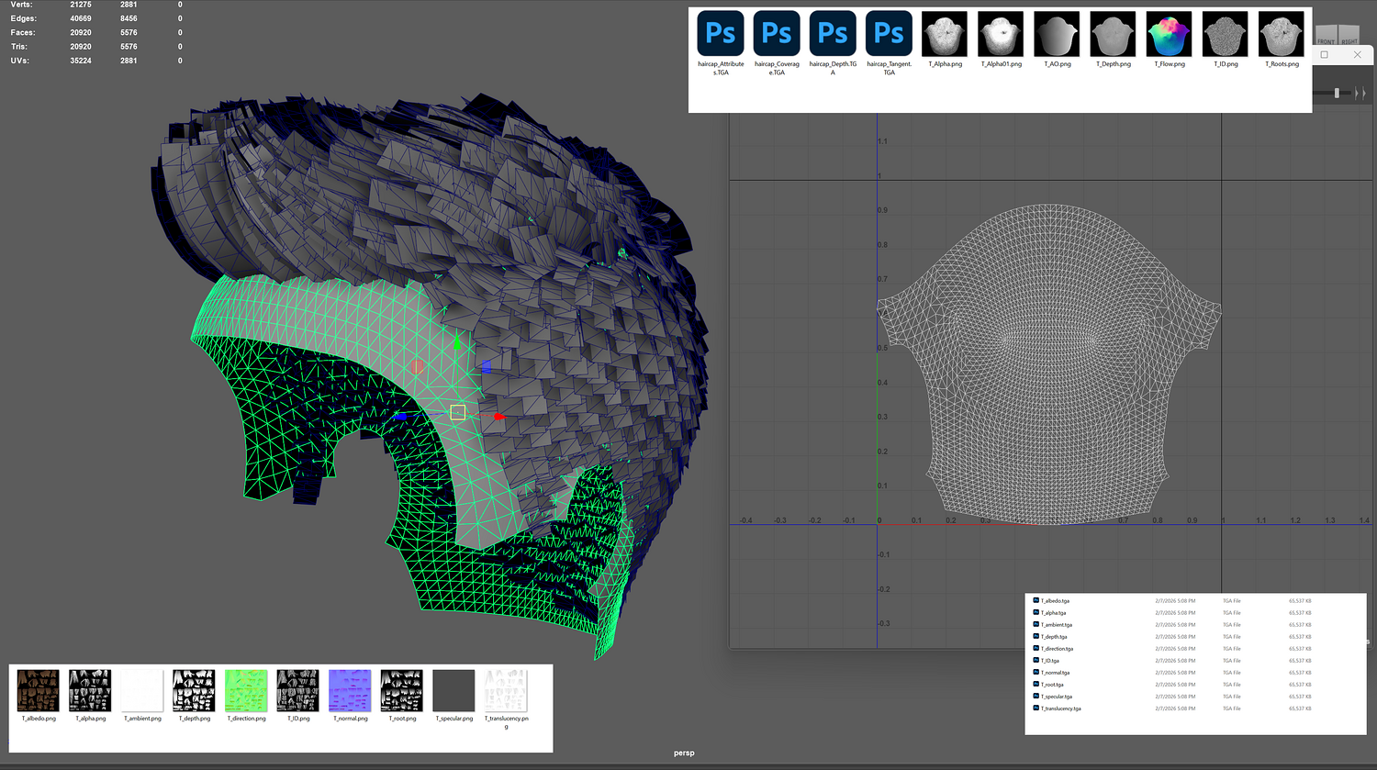Select the haircap_Depth.TGA Photoshop file icon
The image size is (1377, 770).
click(833, 33)
